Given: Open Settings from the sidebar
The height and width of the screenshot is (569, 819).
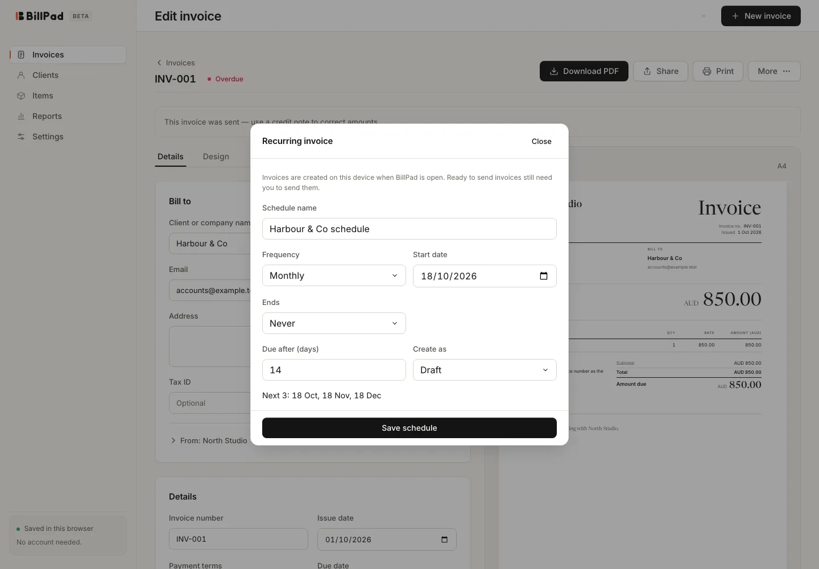Looking at the screenshot, I should coord(68,137).
